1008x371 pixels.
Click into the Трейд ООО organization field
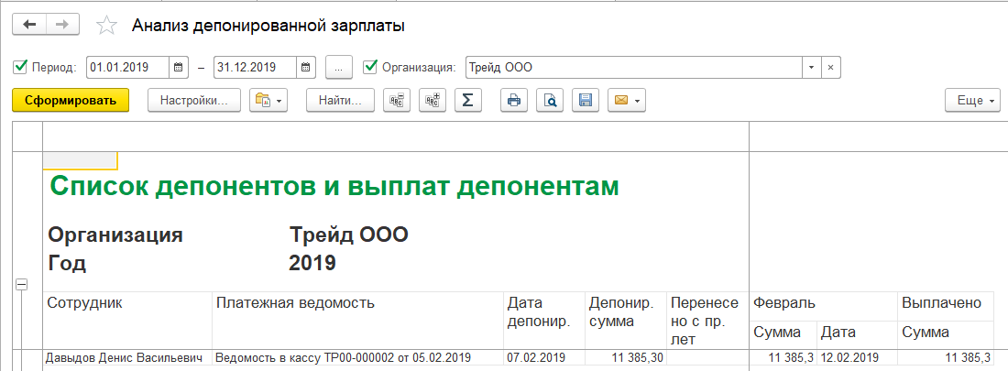coord(634,67)
